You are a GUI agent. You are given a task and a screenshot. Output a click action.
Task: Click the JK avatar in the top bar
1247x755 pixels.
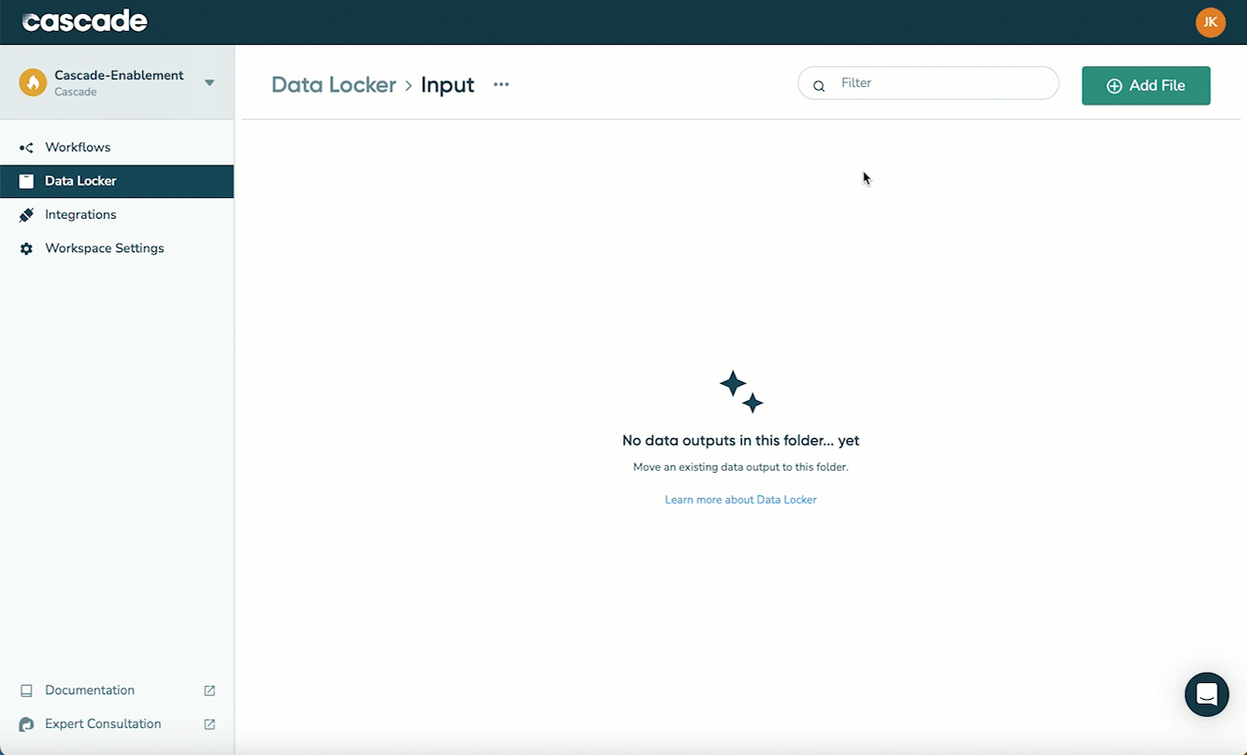[x=1211, y=21]
